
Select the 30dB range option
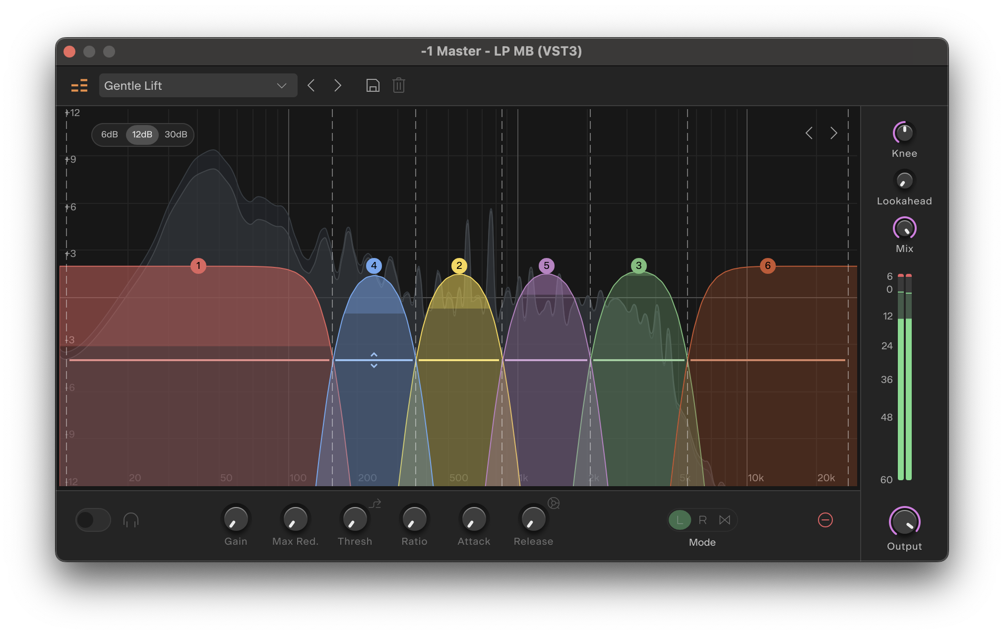(176, 134)
